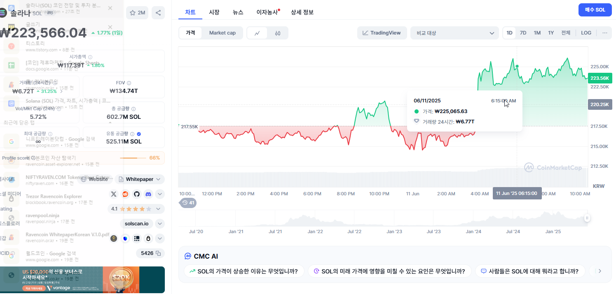Click info icon beside 시가총액
The height and width of the screenshot is (294, 616).
pos(90,57)
